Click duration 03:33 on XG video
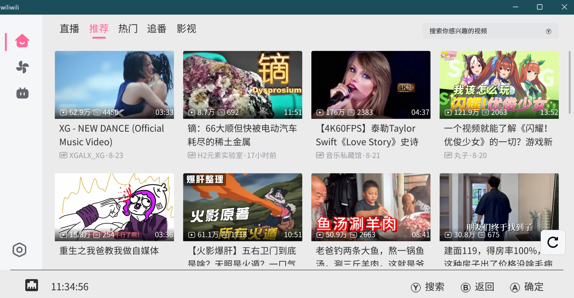 [x=164, y=112]
